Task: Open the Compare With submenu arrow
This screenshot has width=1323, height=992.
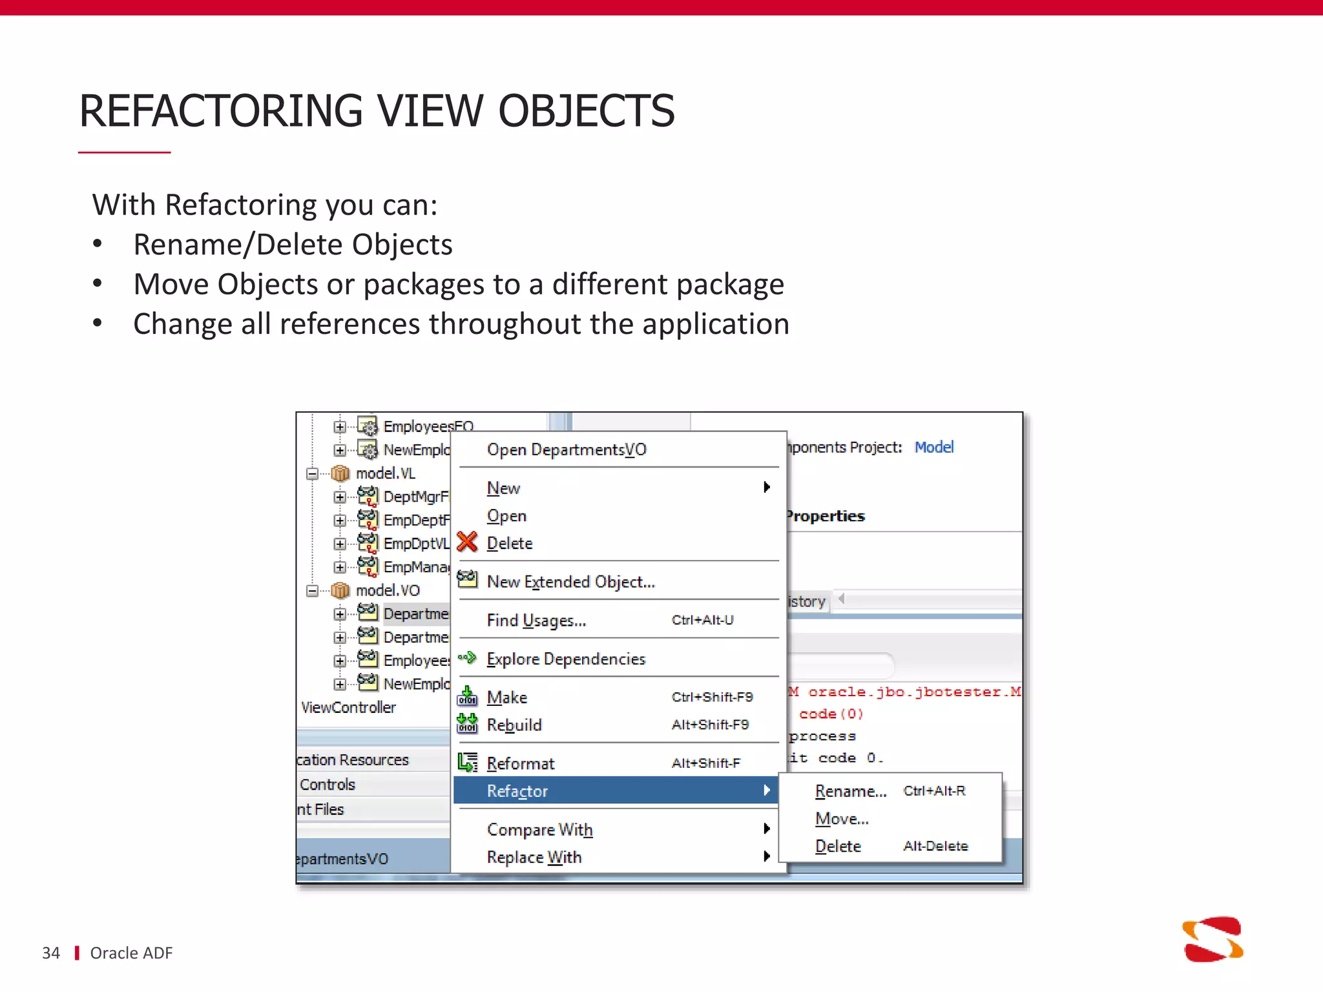Action: point(766,829)
